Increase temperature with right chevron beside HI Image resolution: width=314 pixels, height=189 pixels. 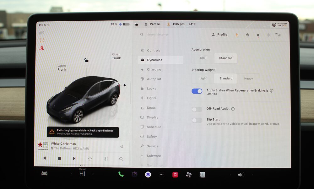click(x=93, y=174)
